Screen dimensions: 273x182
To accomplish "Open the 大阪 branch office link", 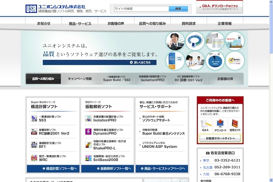I will pyautogui.click(x=206, y=174).
